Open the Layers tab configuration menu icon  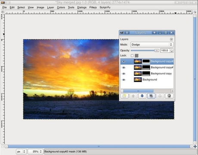[171, 39]
